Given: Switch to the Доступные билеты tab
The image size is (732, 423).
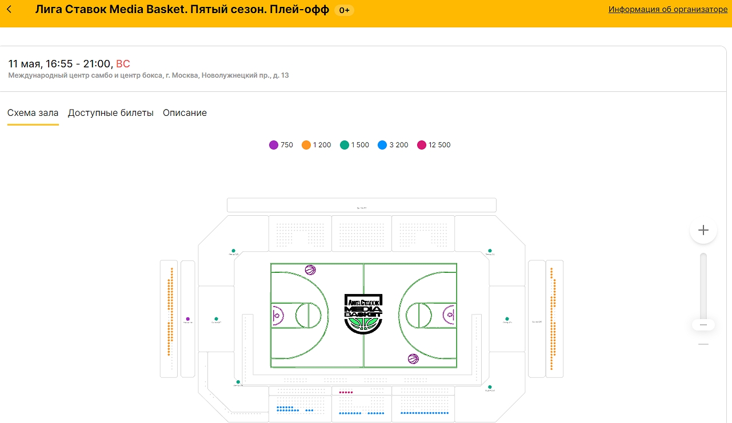Looking at the screenshot, I should [x=111, y=112].
